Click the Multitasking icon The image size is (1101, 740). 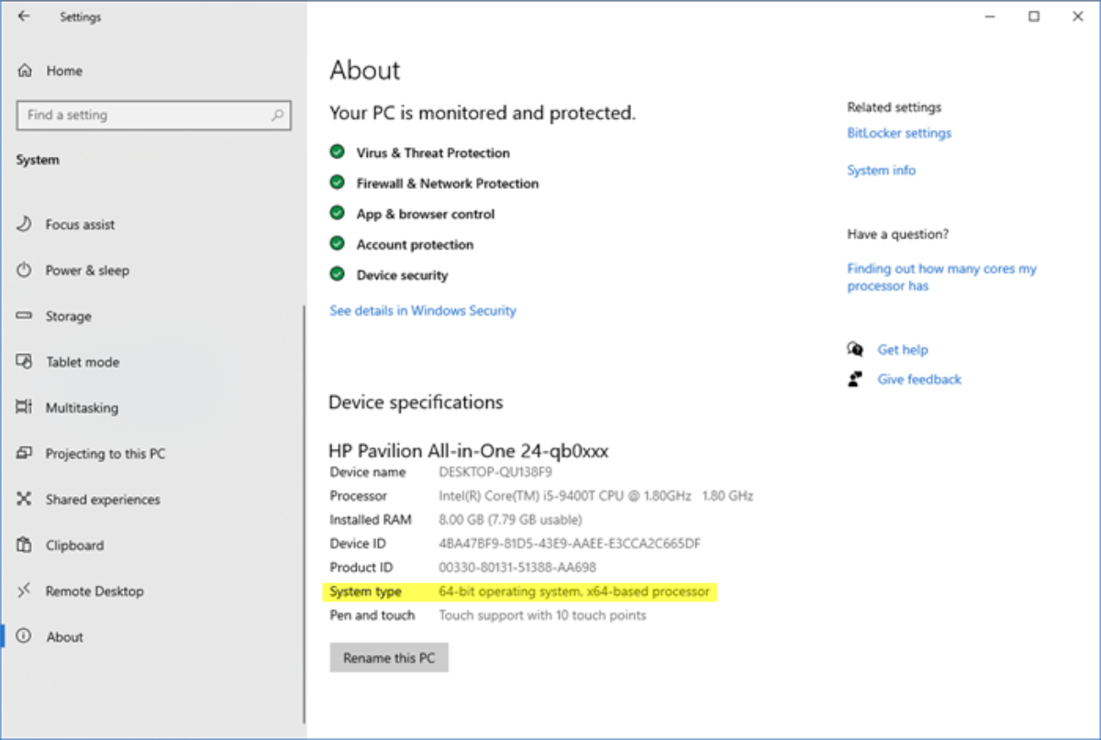pos(25,408)
